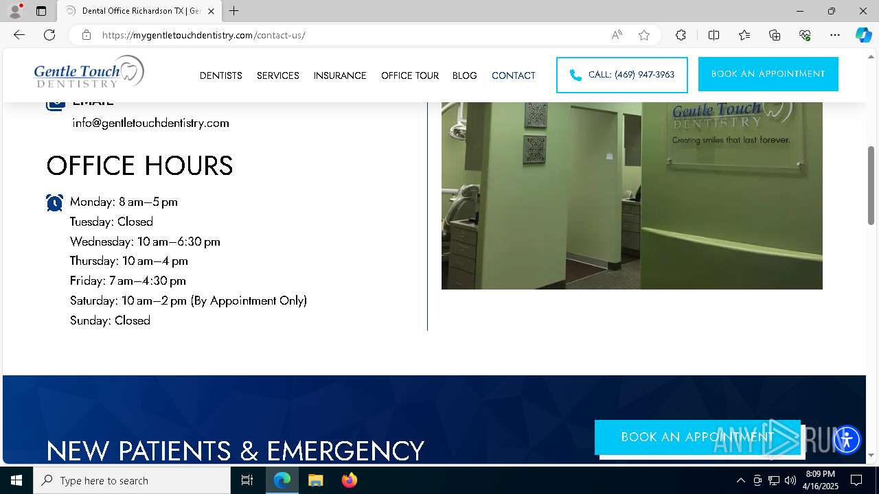Screen dimensions: 879x494
Task: Activate the split screen icon
Action: 714,35
